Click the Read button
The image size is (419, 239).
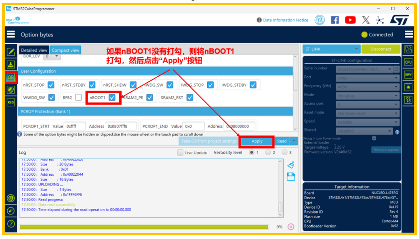tap(282, 141)
